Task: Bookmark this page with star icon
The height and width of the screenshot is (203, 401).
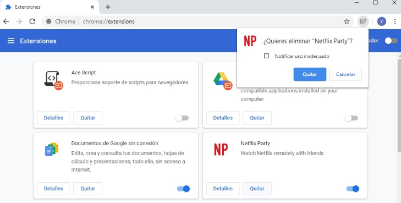Action: pos(347,21)
